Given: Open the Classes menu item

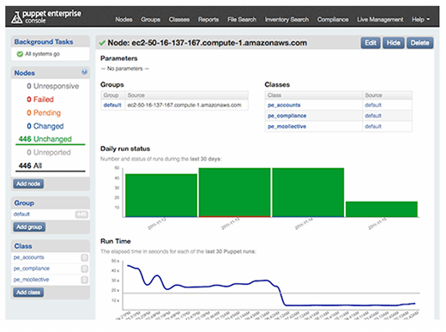Looking at the screenshot, I should point(179,20).
